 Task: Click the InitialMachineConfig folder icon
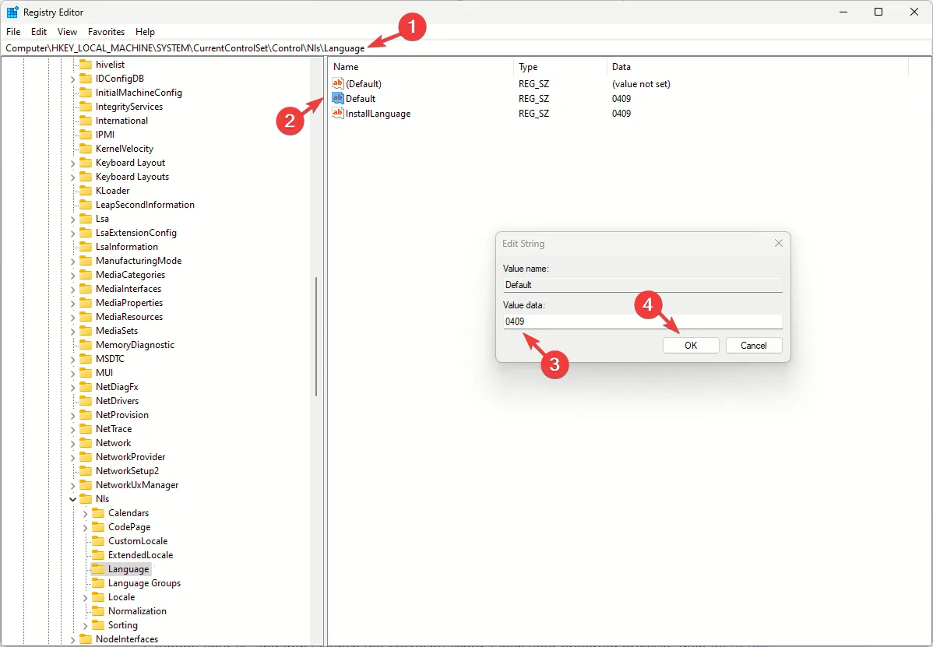tap(86, 92)
